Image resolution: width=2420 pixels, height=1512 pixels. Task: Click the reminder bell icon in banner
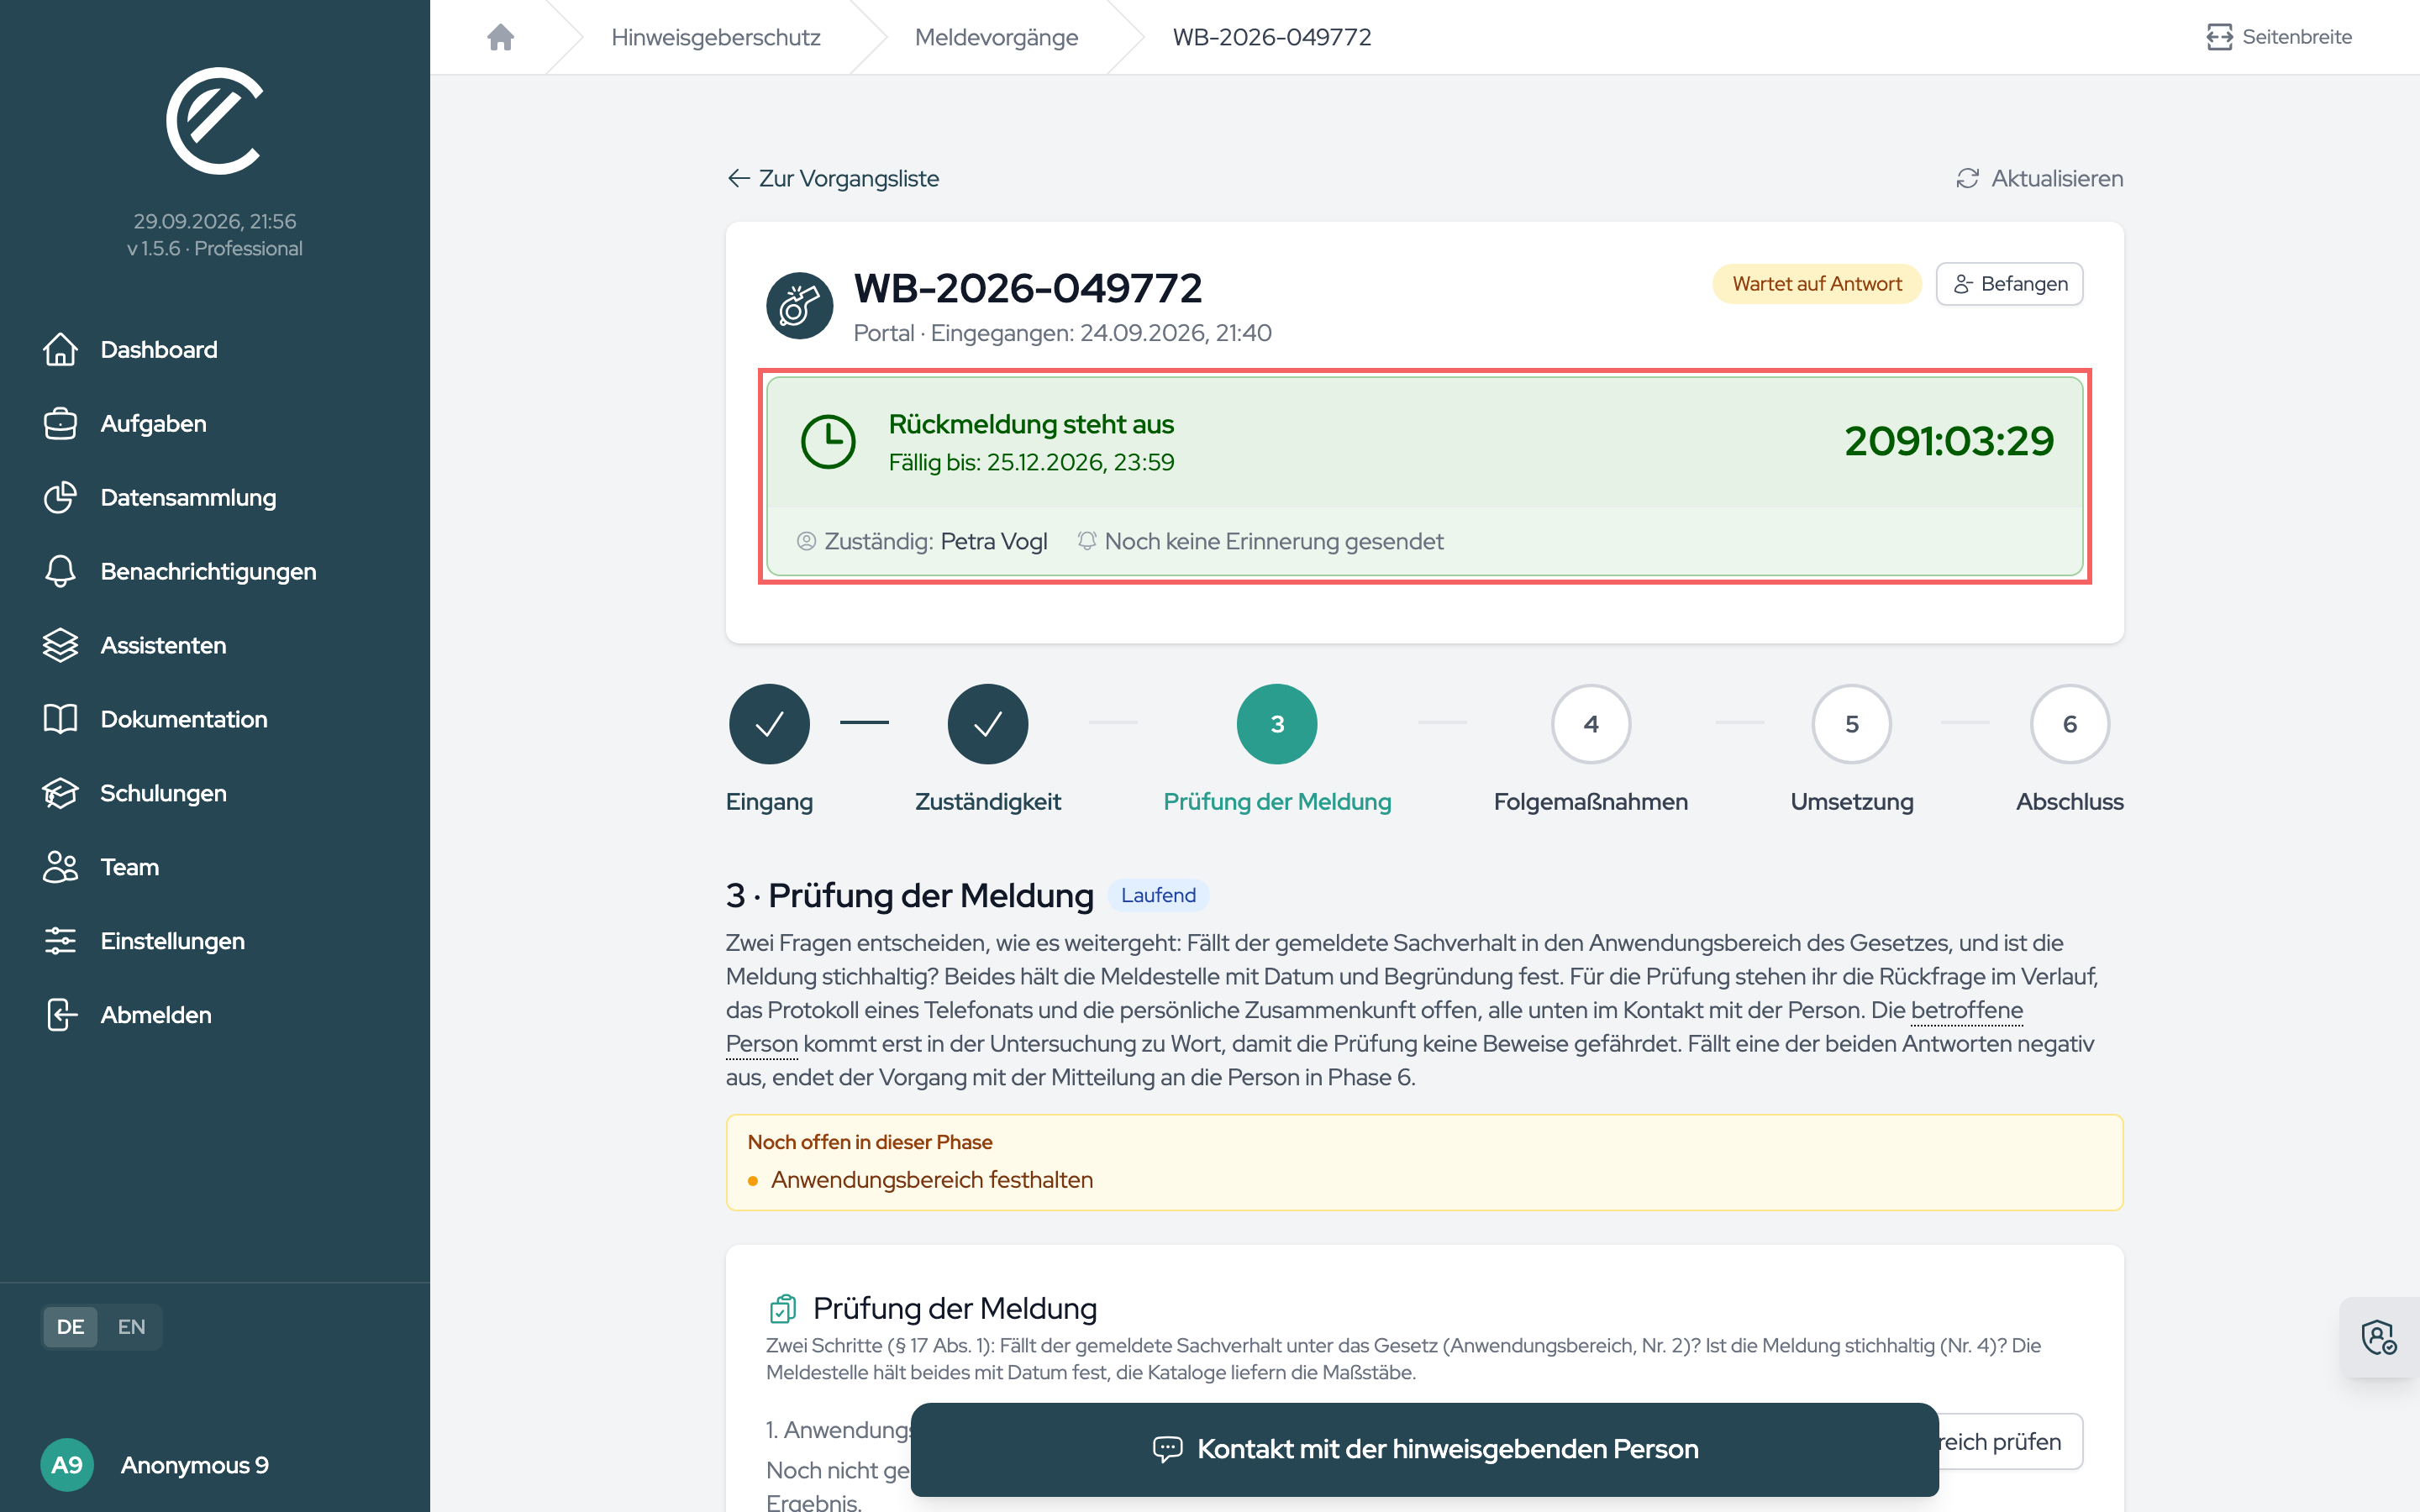[x=1087, y=541]
